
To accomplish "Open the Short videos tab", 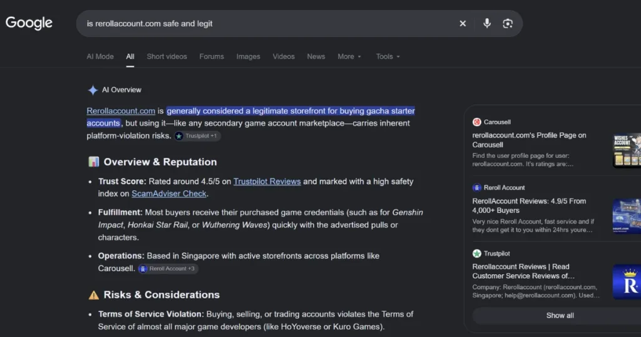I will [167, 56].
